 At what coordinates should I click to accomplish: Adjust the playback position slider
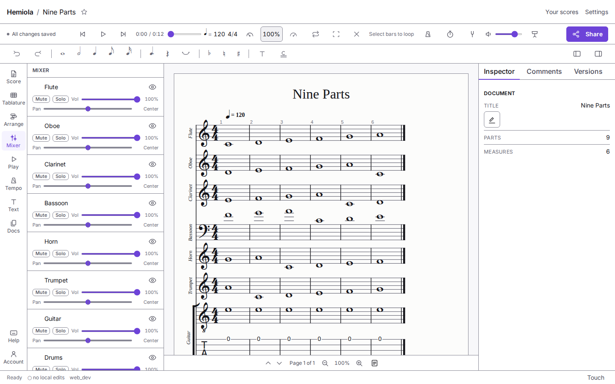184,34
